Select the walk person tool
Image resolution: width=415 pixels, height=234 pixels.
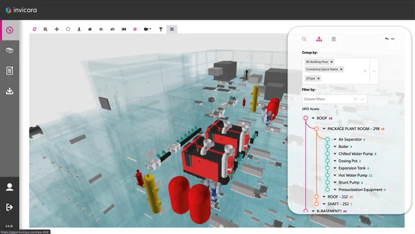click(79, 29)
